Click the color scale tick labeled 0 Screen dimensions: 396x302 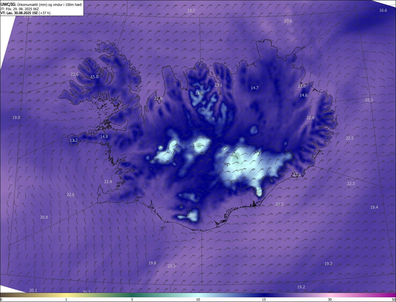click(x=1, y=300)
